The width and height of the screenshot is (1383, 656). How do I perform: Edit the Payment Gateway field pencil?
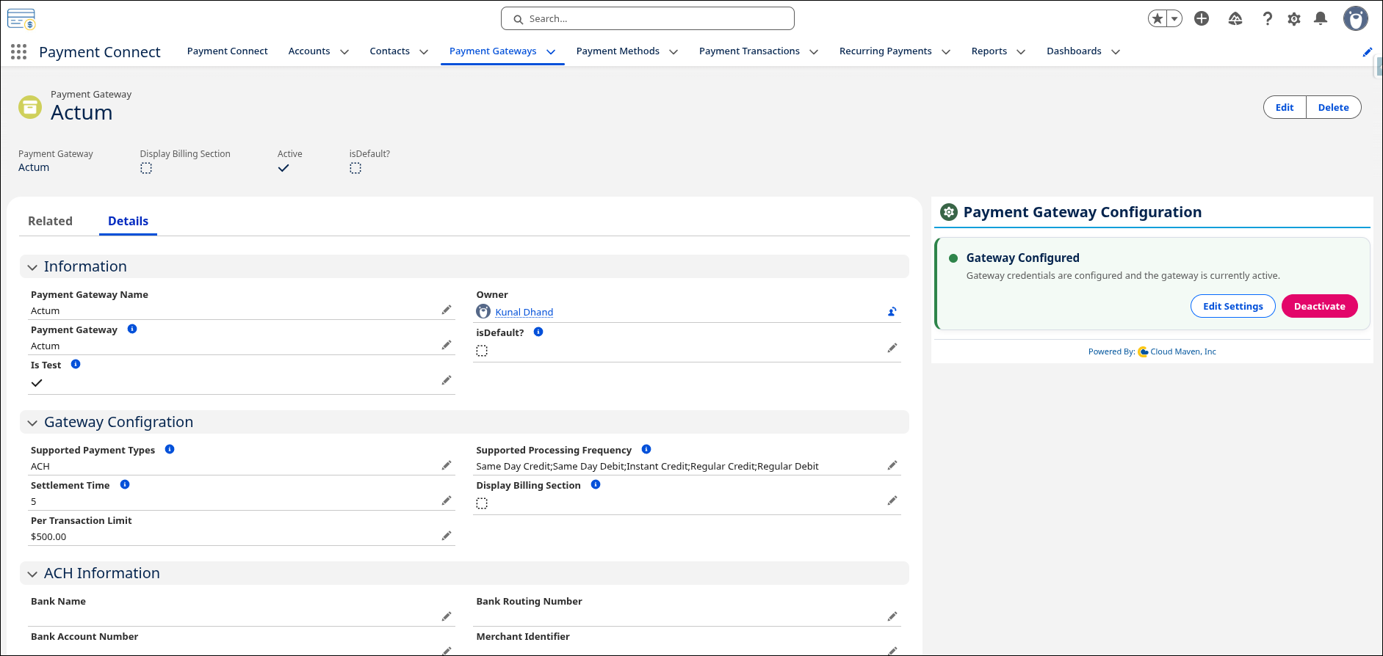[x=447, y=345]
